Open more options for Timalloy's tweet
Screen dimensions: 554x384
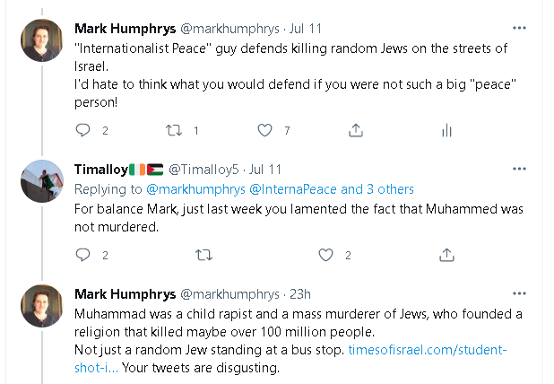[x=519, y=169]
